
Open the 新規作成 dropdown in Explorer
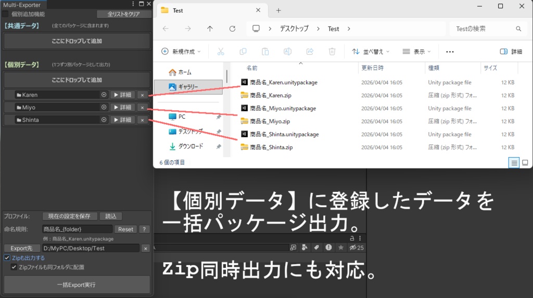181,51
